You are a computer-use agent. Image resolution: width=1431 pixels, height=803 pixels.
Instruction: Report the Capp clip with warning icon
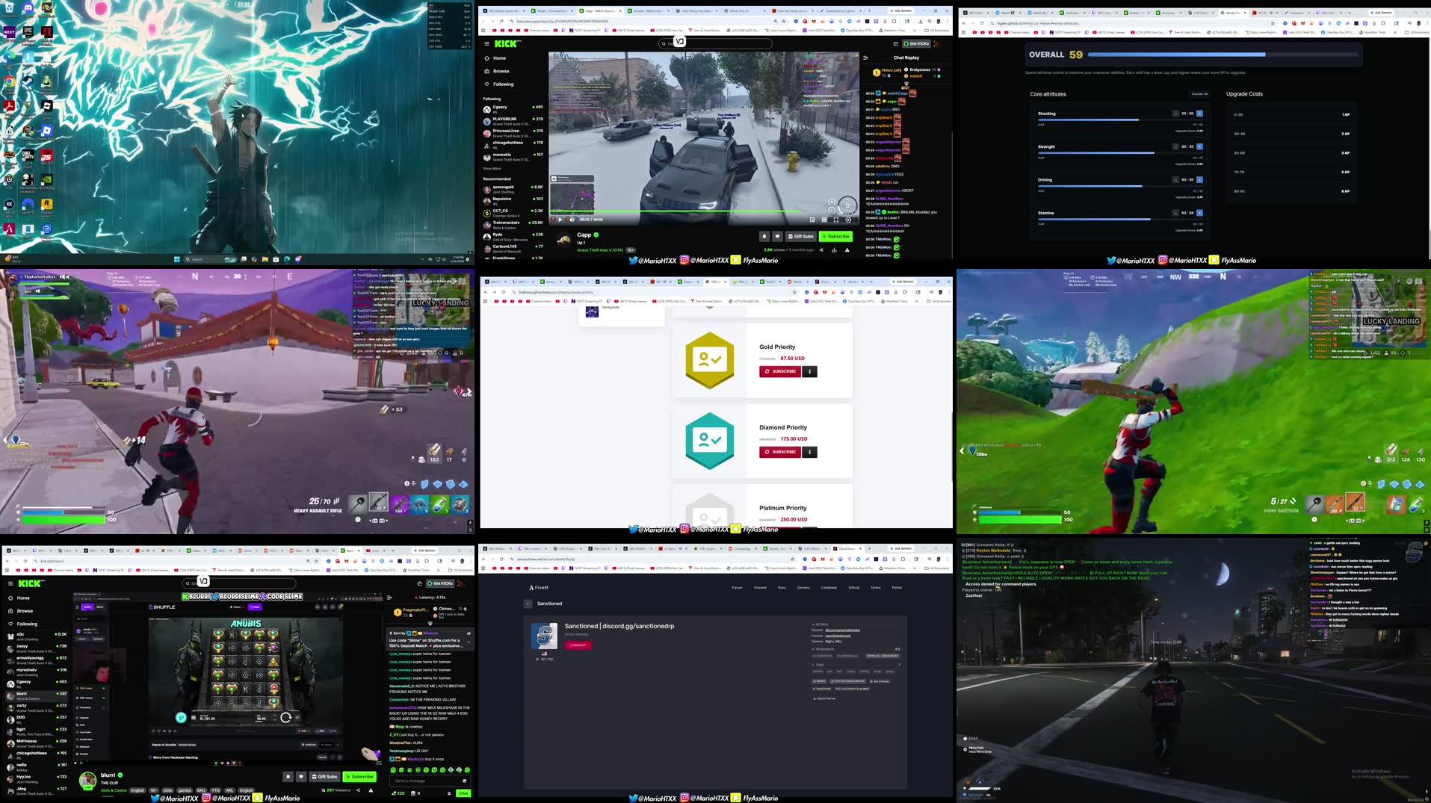pos(847,250)
